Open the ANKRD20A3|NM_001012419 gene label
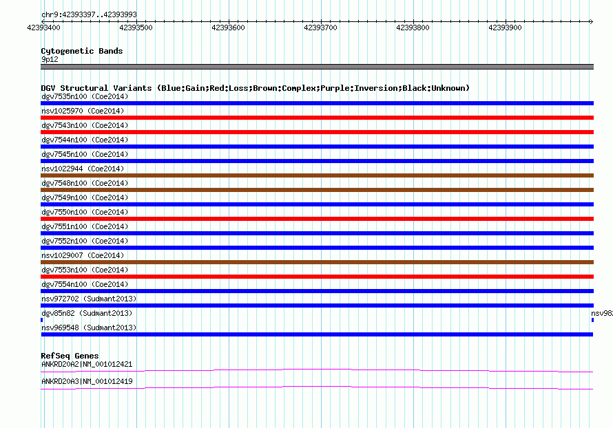Viewport: 613px width, 428px height. (x=87, y=381)
